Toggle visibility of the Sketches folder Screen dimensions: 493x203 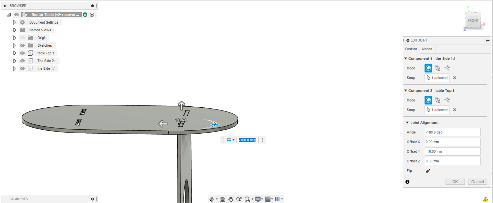[22, 45]
